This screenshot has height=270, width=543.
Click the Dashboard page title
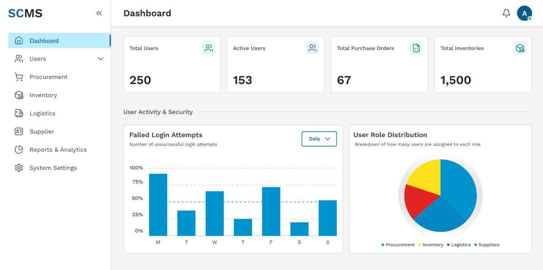147,13
